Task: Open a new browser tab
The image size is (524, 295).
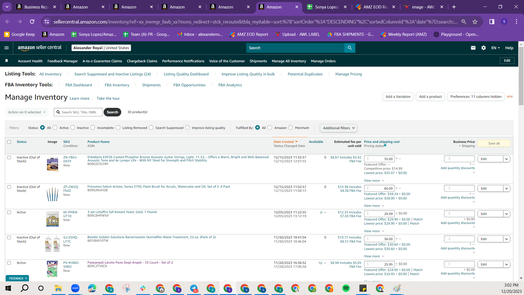Action: click(454, 7)
